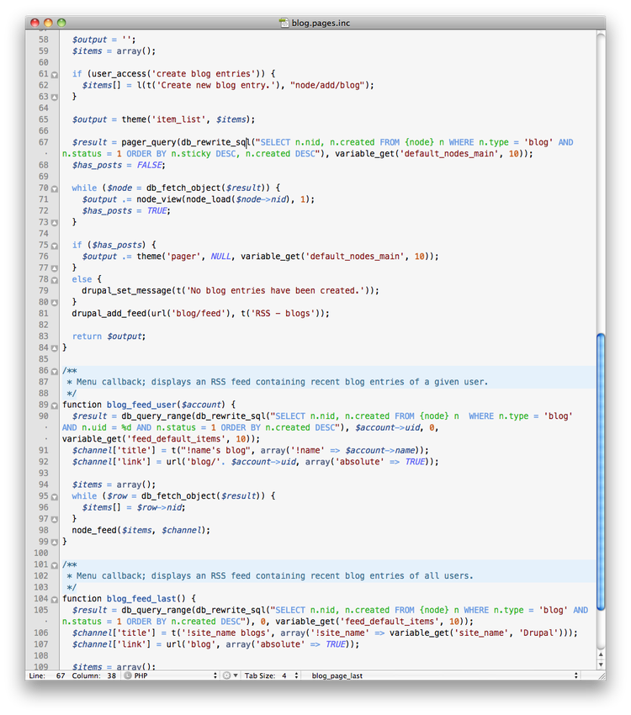The width and height of the screenshot is (631, 715).
Task: Click the fold end marker at line 73
Action: tap(54, 223)
